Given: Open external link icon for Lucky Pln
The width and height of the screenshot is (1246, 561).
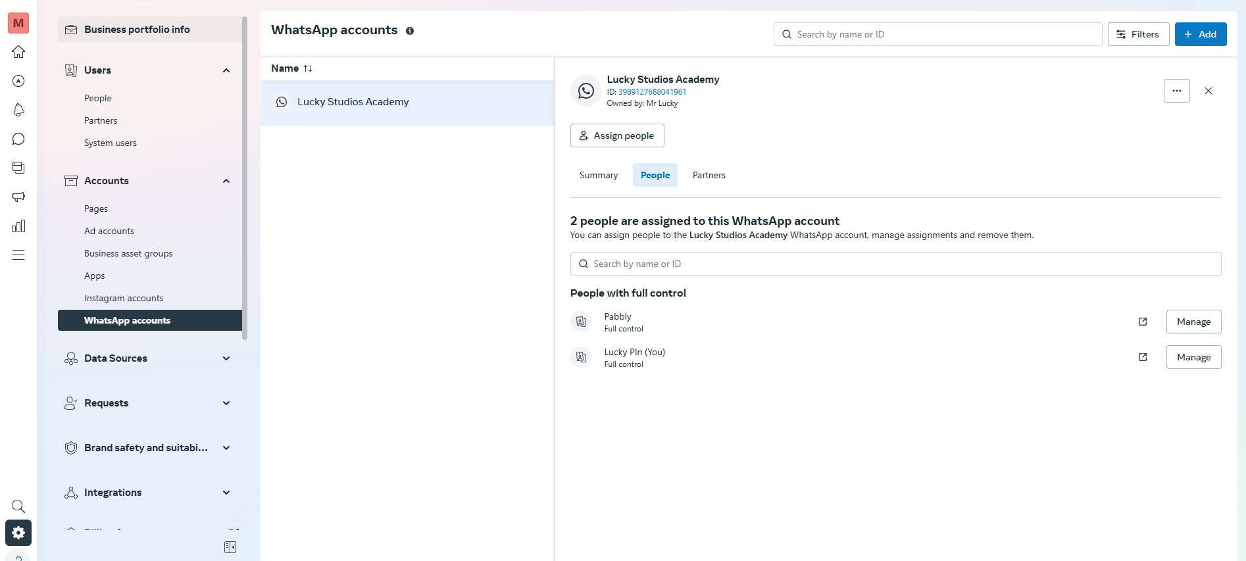Looking at the screenshot, I should [x=1143, y=357].
